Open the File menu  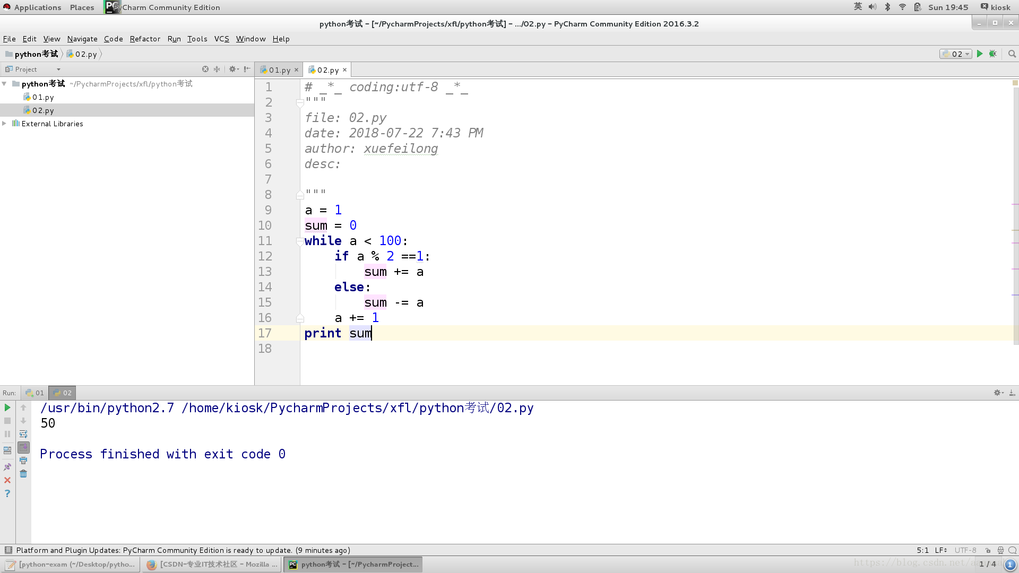point(9,39)
